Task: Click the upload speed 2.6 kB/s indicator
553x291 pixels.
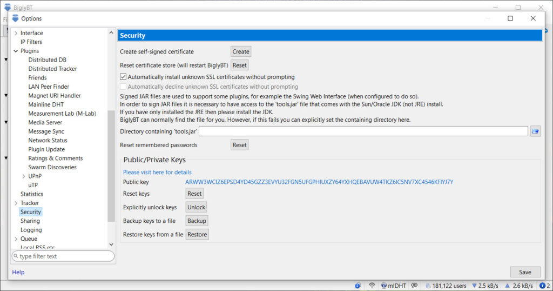Action: tap(519, 286)
